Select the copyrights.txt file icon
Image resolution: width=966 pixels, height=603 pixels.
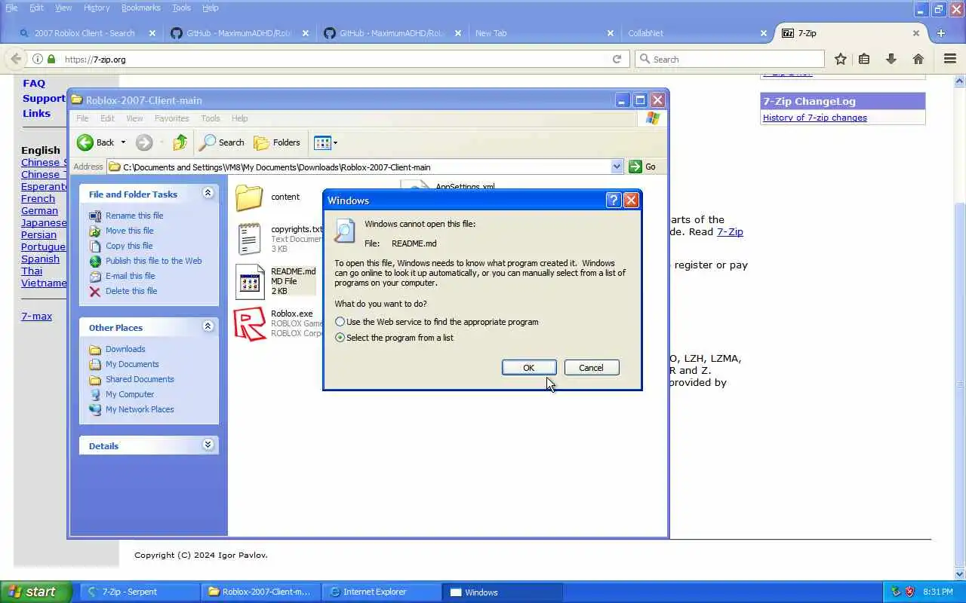click(x=249, y=239)
